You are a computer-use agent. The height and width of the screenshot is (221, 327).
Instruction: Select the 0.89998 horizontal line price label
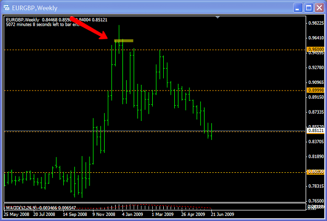315,90
